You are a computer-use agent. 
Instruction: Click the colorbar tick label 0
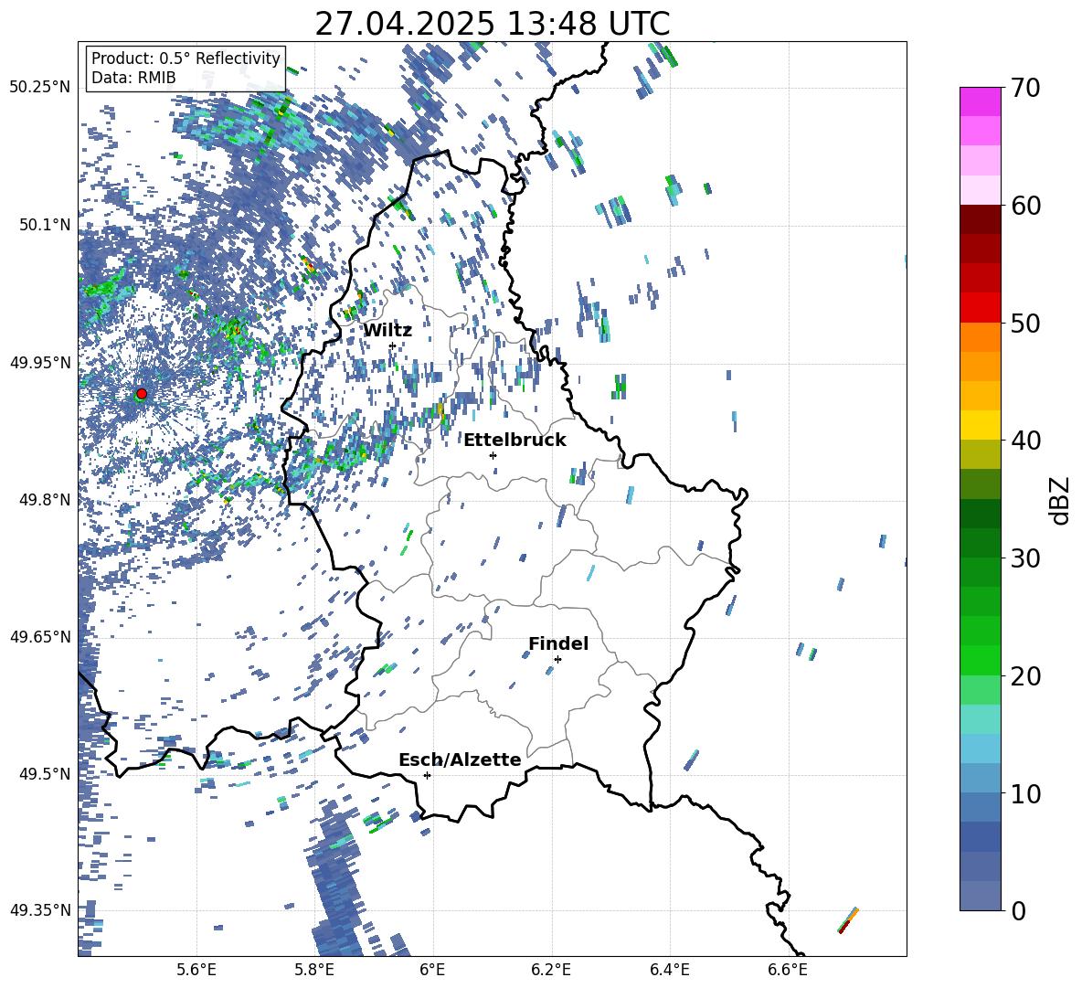[1018, 910]
